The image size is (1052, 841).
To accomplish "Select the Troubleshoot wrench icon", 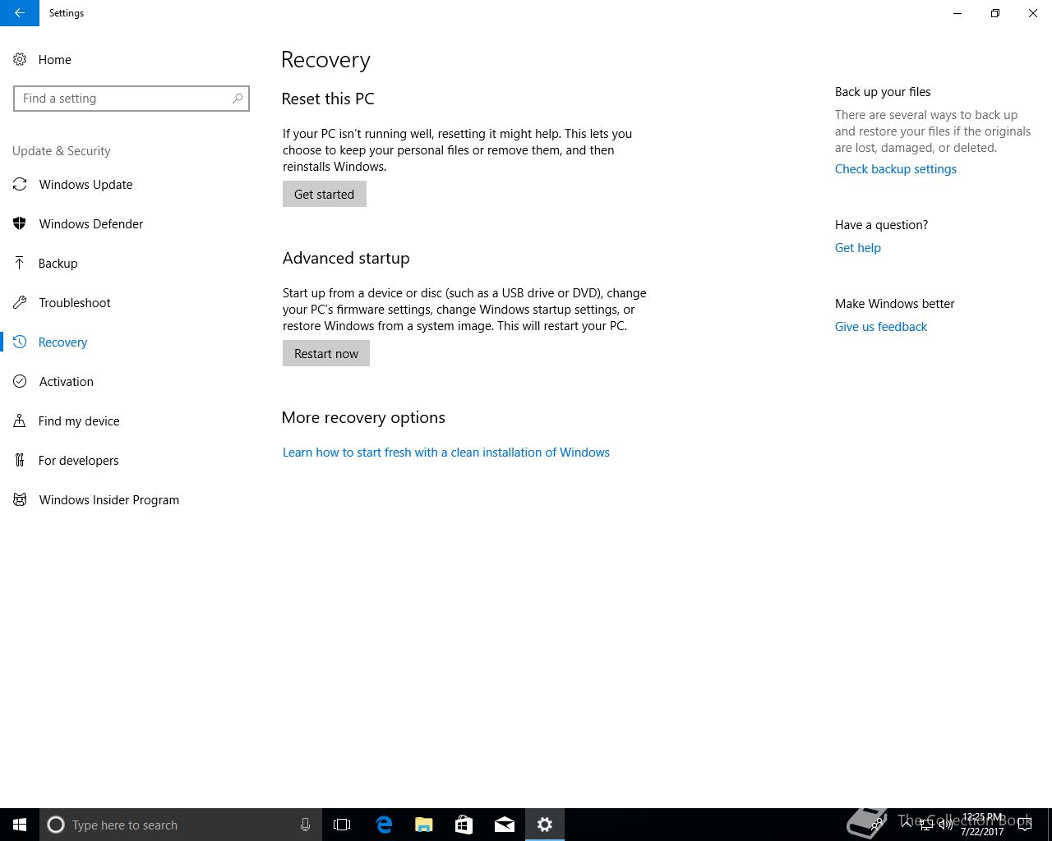I will pyautogui.click(x=20, y=302).
